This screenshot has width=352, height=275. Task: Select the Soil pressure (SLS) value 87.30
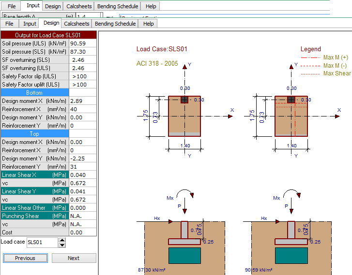click(x=83, y=52)
